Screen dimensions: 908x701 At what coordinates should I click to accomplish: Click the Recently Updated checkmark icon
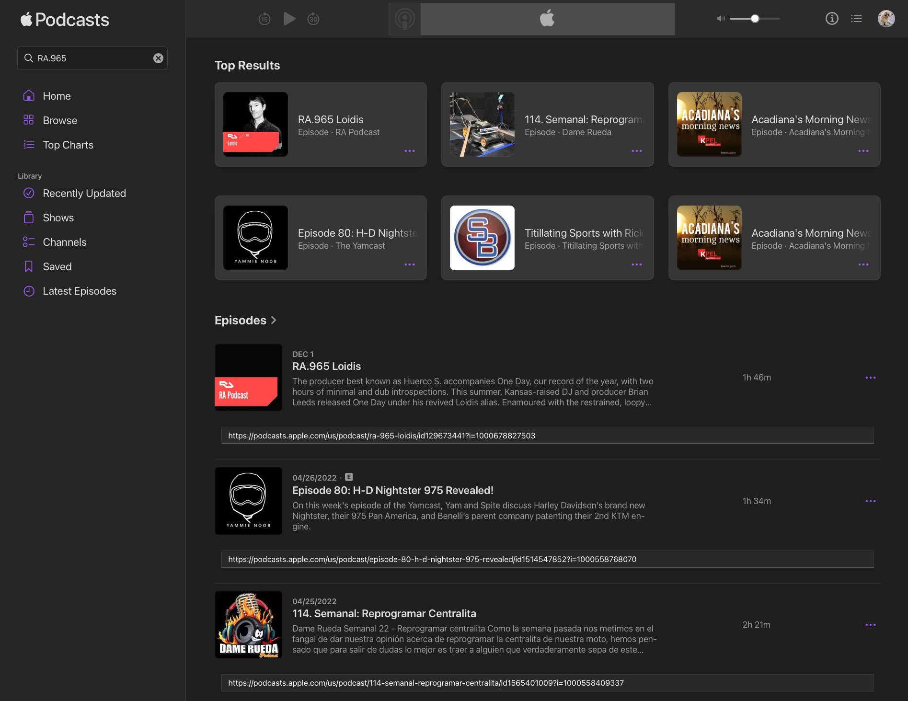click(29, 193)
